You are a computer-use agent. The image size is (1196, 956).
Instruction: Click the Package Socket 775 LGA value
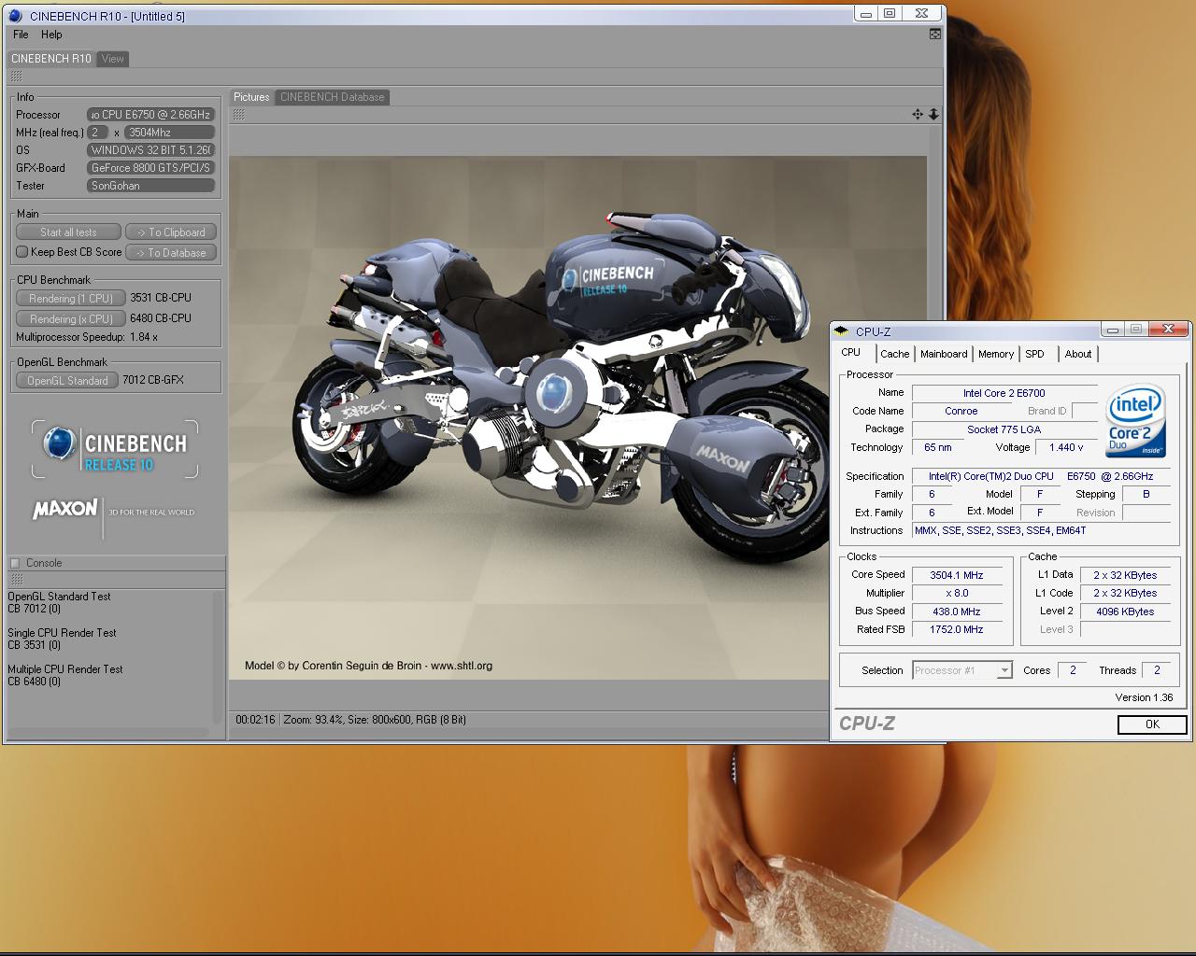click(1004, 429)
